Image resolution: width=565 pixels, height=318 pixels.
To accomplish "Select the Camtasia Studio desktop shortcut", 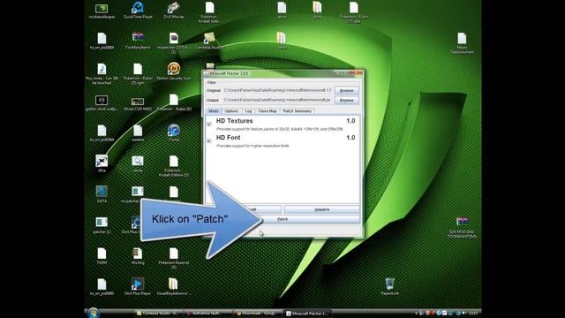I will [209, 41].
